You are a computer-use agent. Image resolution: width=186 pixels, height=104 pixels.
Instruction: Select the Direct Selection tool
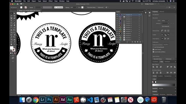tap(14, 13)
